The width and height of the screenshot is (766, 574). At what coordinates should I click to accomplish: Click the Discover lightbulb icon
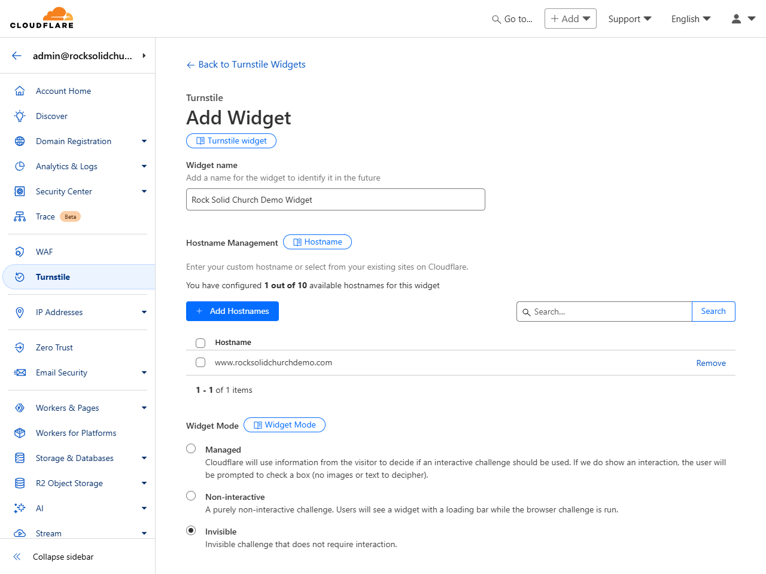[x=20, y=116]
